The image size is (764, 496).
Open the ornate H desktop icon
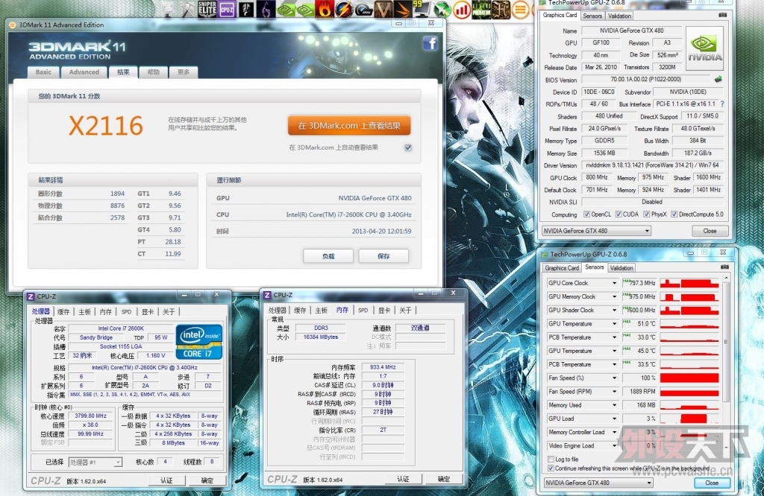(x=501, y=9)
